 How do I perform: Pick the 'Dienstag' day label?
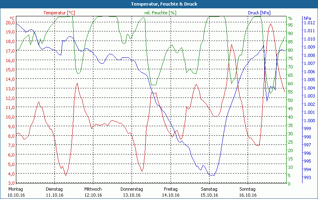click(x=54, y=189)
